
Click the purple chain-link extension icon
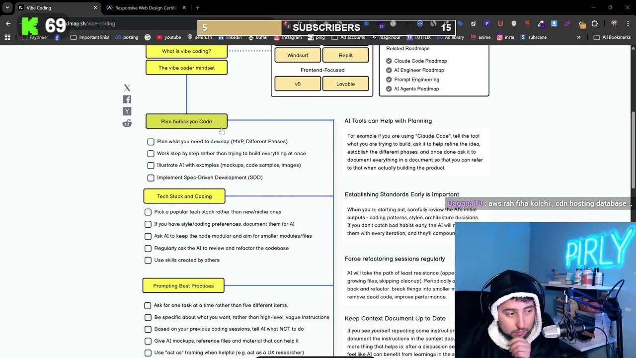[567, 23]
